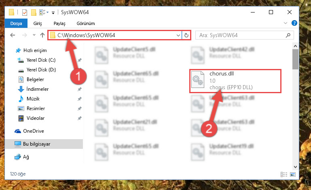This screenshot has height=190, width=311.
Task: Go up one folder level
Action: pos(42,35)
